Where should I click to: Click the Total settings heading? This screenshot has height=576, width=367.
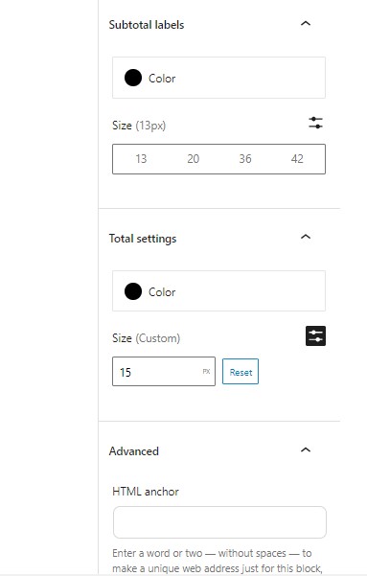(x=143, y=239)
